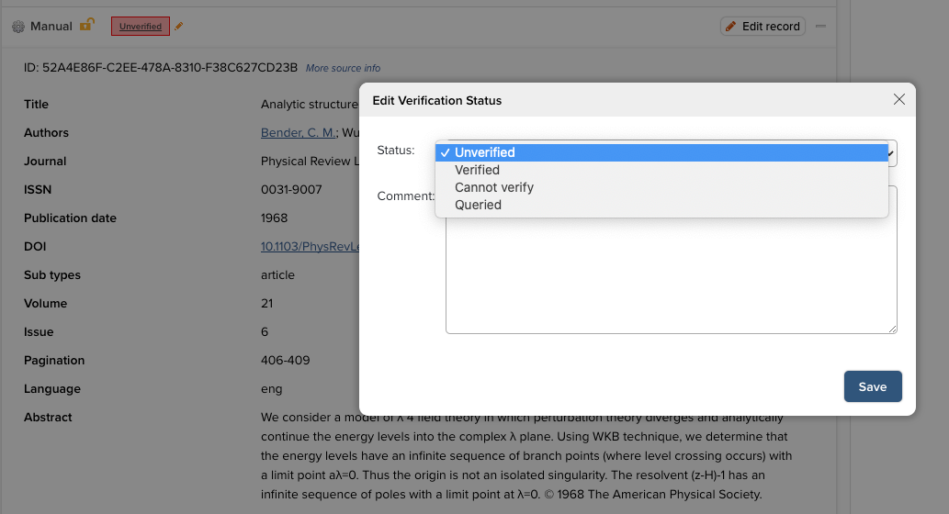Click the gear icon beside Manual
The width and height of the screenshot is (949, 514).
(18, 27)
